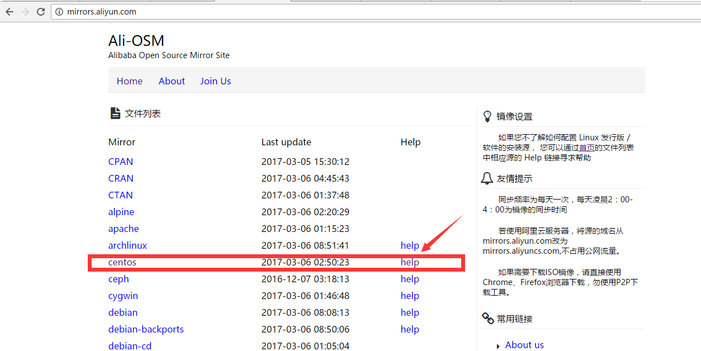Click the highlighted centos mirror link
701x351 pixels.
coord(122,262)
